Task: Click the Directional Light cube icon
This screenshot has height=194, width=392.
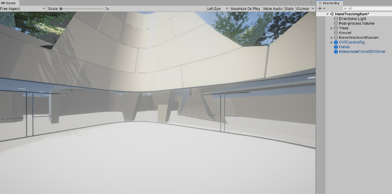Action: 335,19
